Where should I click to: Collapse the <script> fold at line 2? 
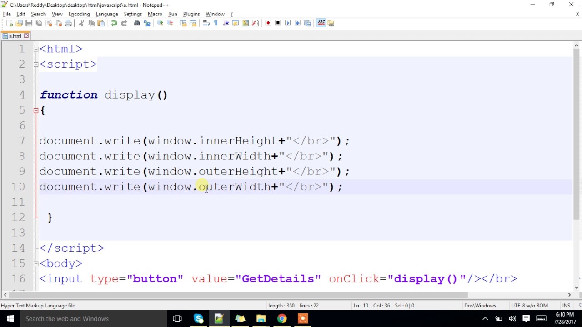click(x=36, y=64)
